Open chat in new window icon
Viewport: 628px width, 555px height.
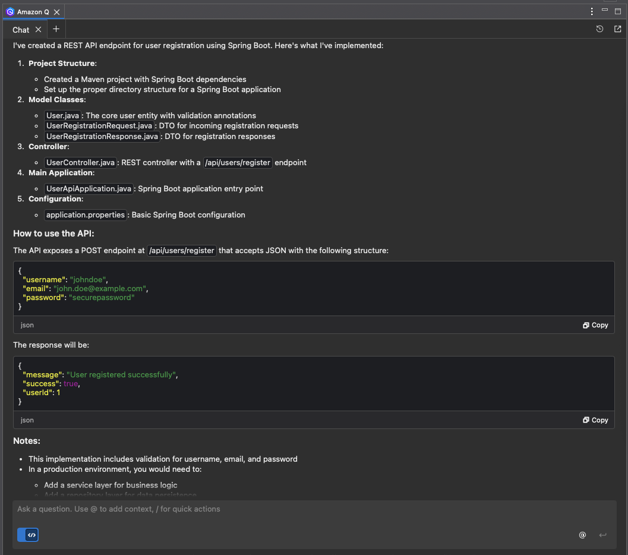(617, 29)
